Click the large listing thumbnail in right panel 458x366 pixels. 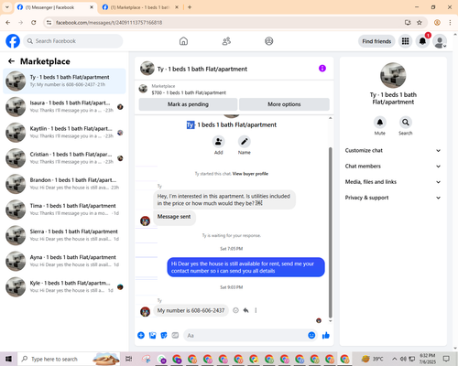(x=393, y=75)
